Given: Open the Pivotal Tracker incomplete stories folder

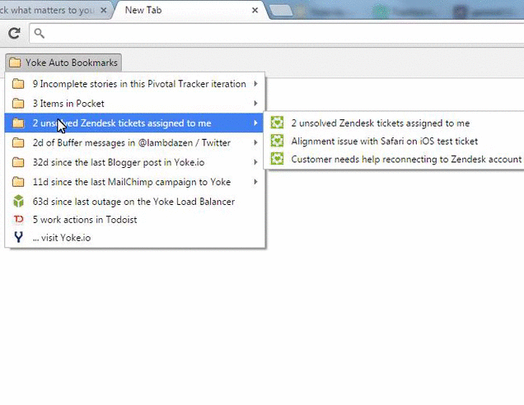Looking at the screenshot, I should point(135,84).
